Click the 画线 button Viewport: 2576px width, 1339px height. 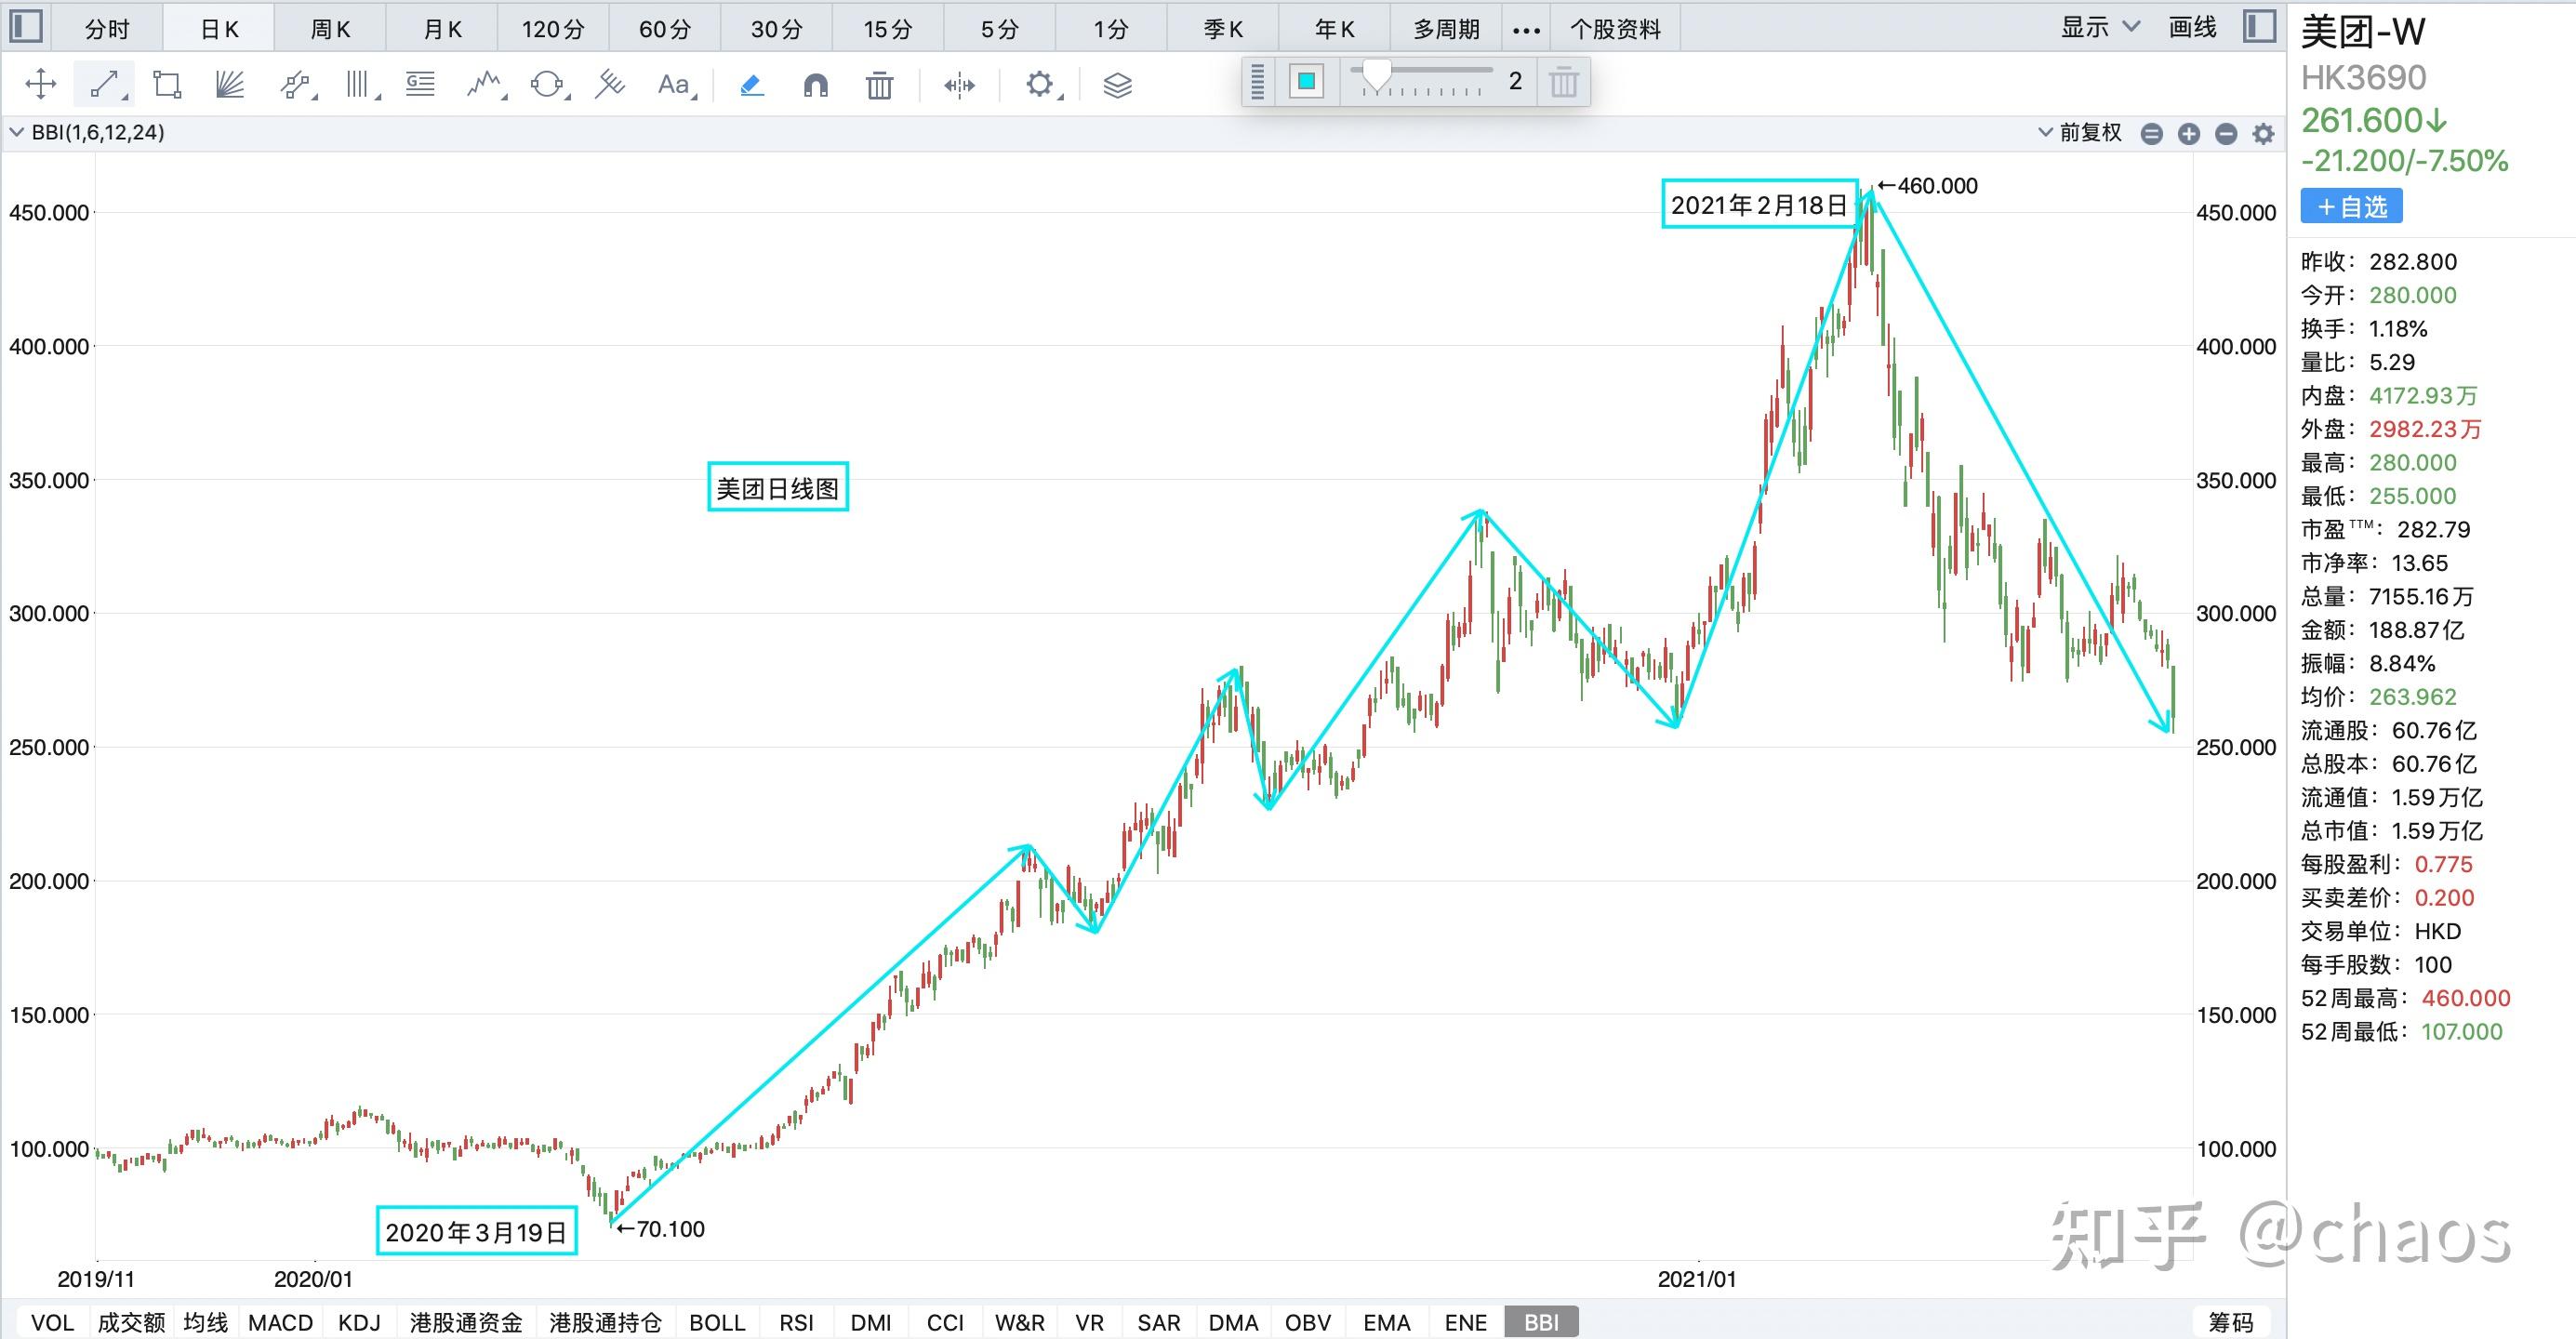[2192, 27]
